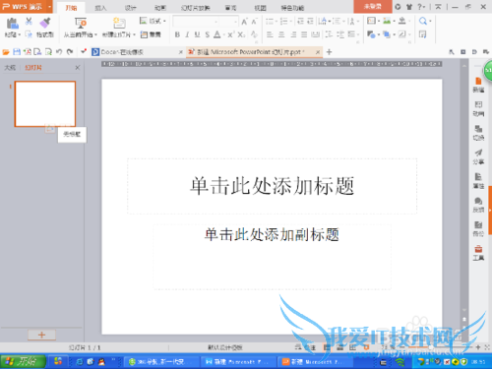The height and width of the screenshot is (369, 492).
Task: Open the View ribbon tab
Action: pos(261,8)
